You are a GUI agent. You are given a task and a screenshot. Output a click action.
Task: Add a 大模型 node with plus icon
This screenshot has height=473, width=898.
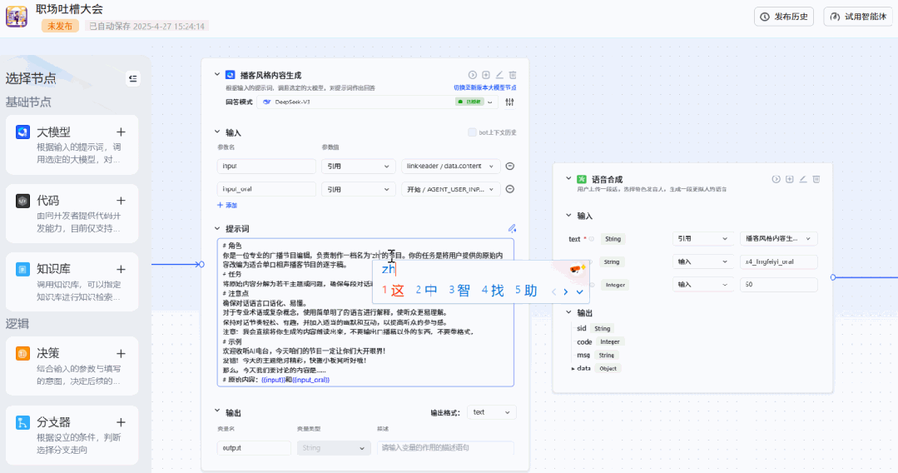pyautogui.click(x=121, y=132)
